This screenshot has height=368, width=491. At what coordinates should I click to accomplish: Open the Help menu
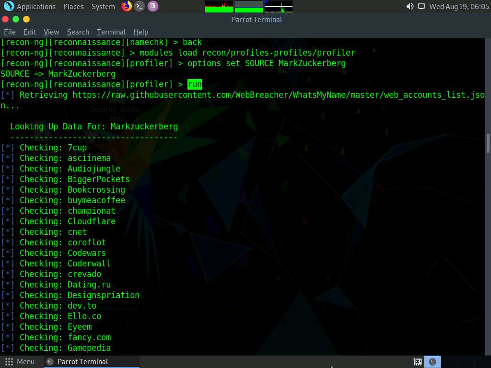(x=140, y=32)
